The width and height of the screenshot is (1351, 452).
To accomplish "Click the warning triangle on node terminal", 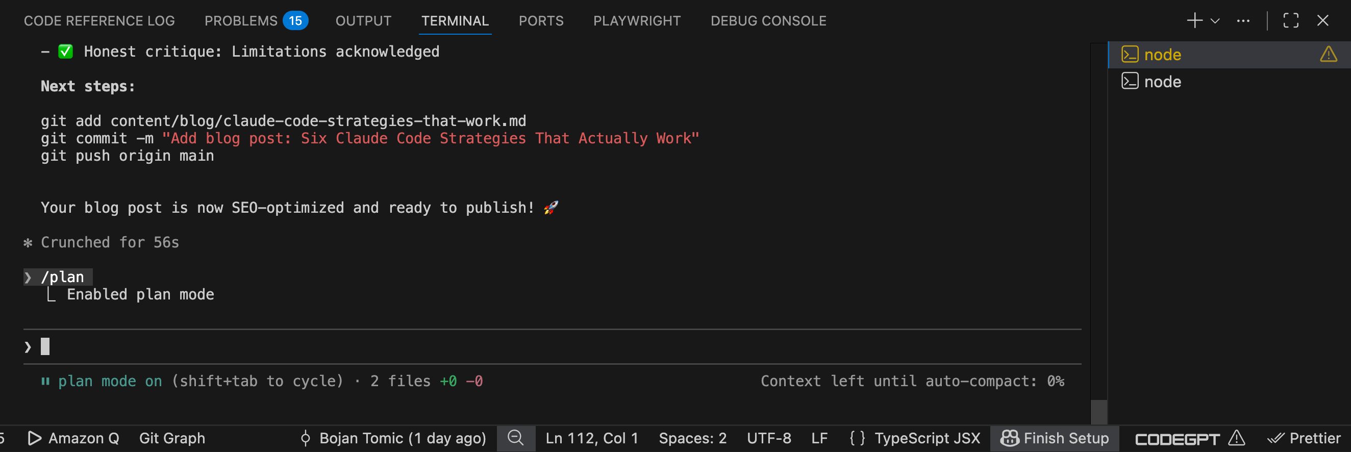I will click(1329, 54).
